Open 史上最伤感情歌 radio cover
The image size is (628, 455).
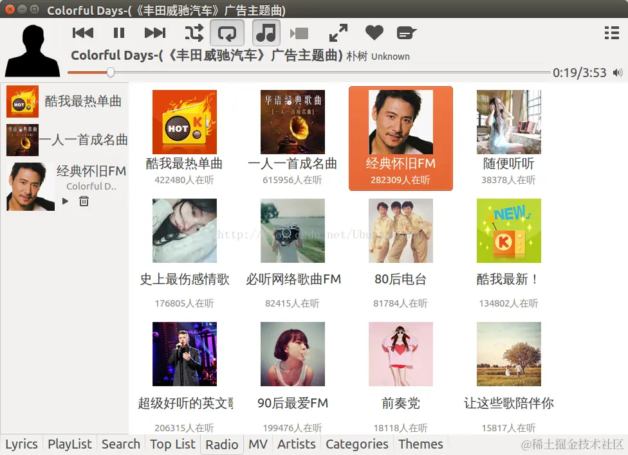click(x=184, y=231)
